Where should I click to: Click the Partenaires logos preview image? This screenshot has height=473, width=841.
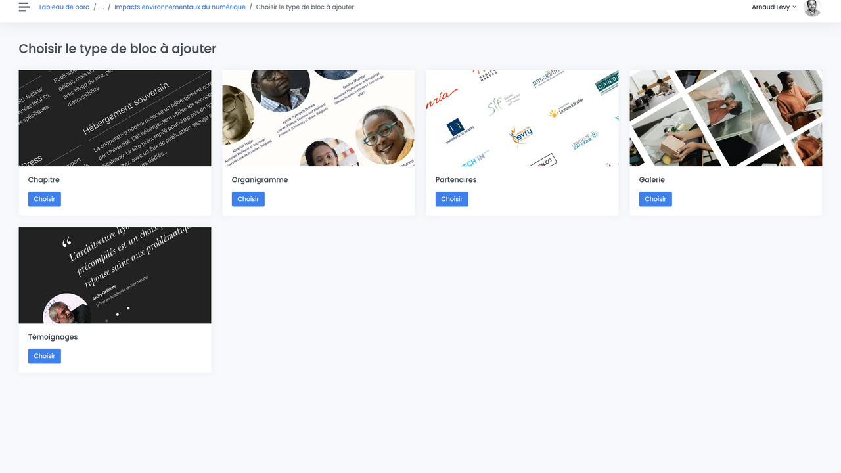pos(522,118)
